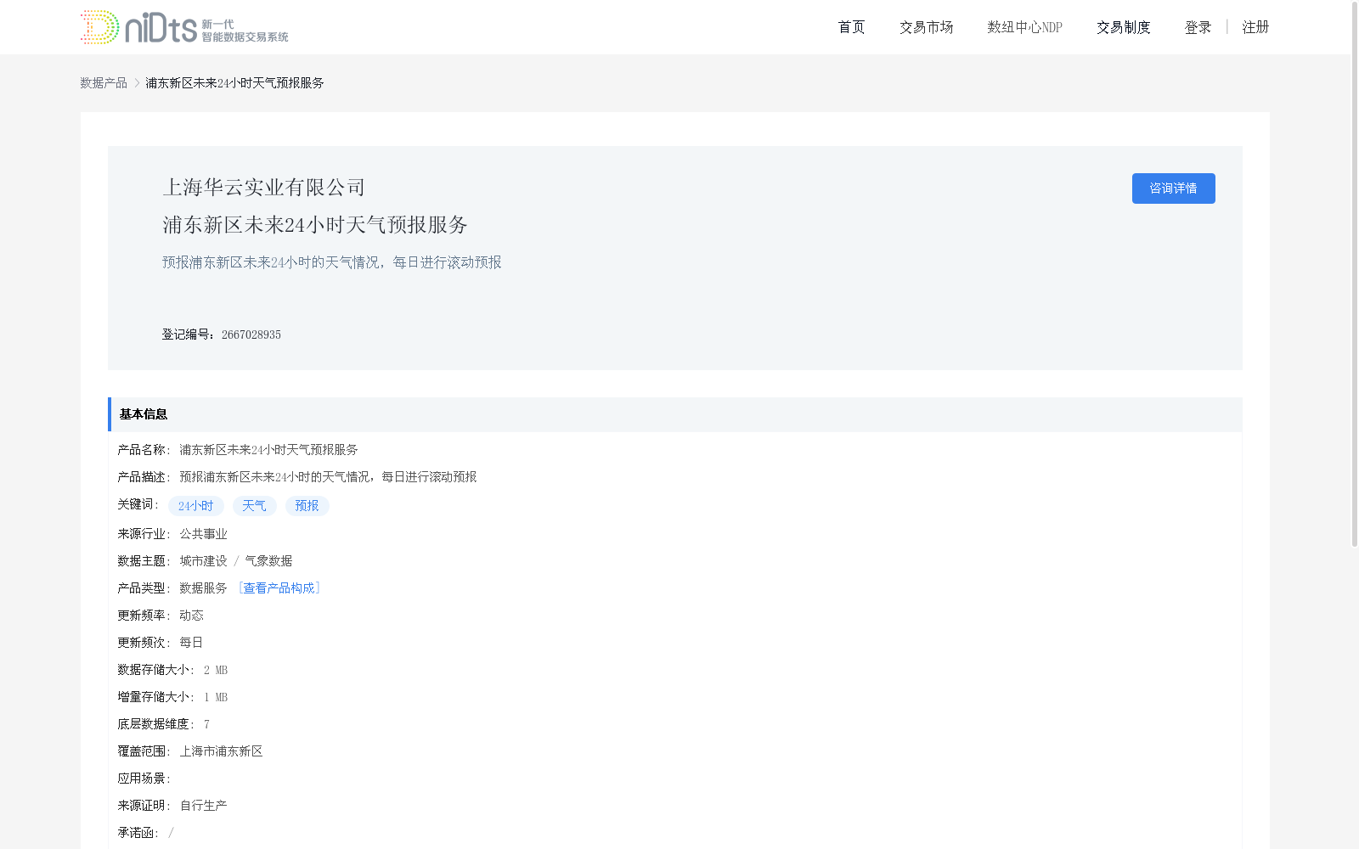Go back to 数据产品 breadcrumb
1359x849 pixels.
pos(104,82)
